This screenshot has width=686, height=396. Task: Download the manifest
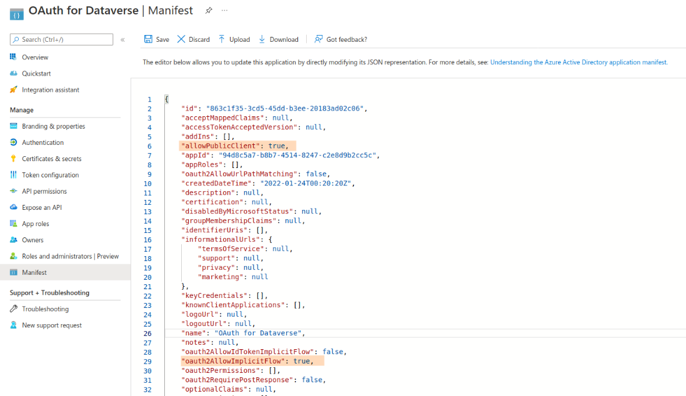[x=279, y=39]
